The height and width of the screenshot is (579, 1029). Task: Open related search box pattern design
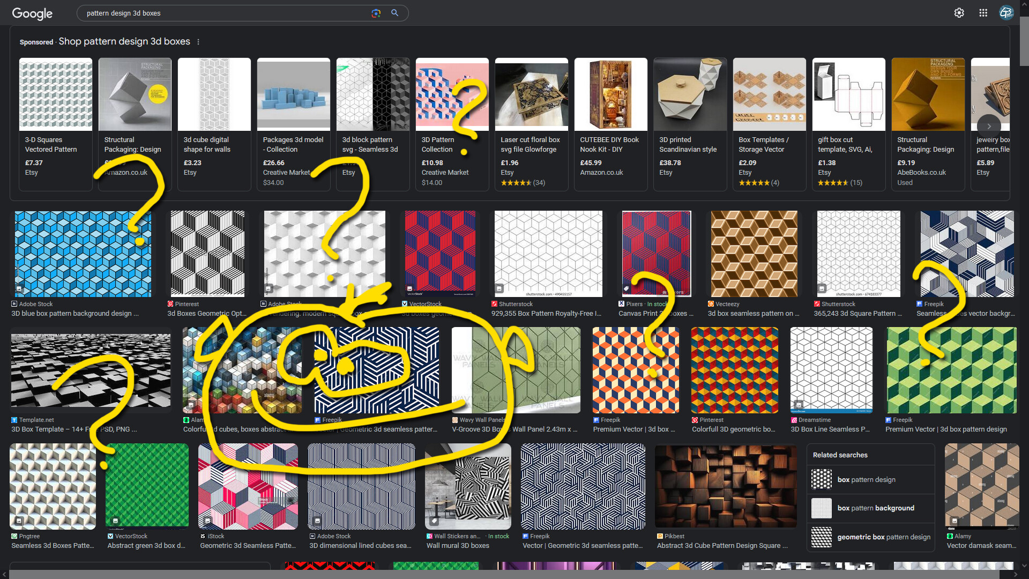866,479
